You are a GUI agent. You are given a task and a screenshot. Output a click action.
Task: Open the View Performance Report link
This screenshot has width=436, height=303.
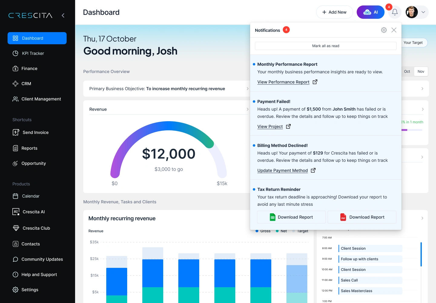(x=283, y=82)
